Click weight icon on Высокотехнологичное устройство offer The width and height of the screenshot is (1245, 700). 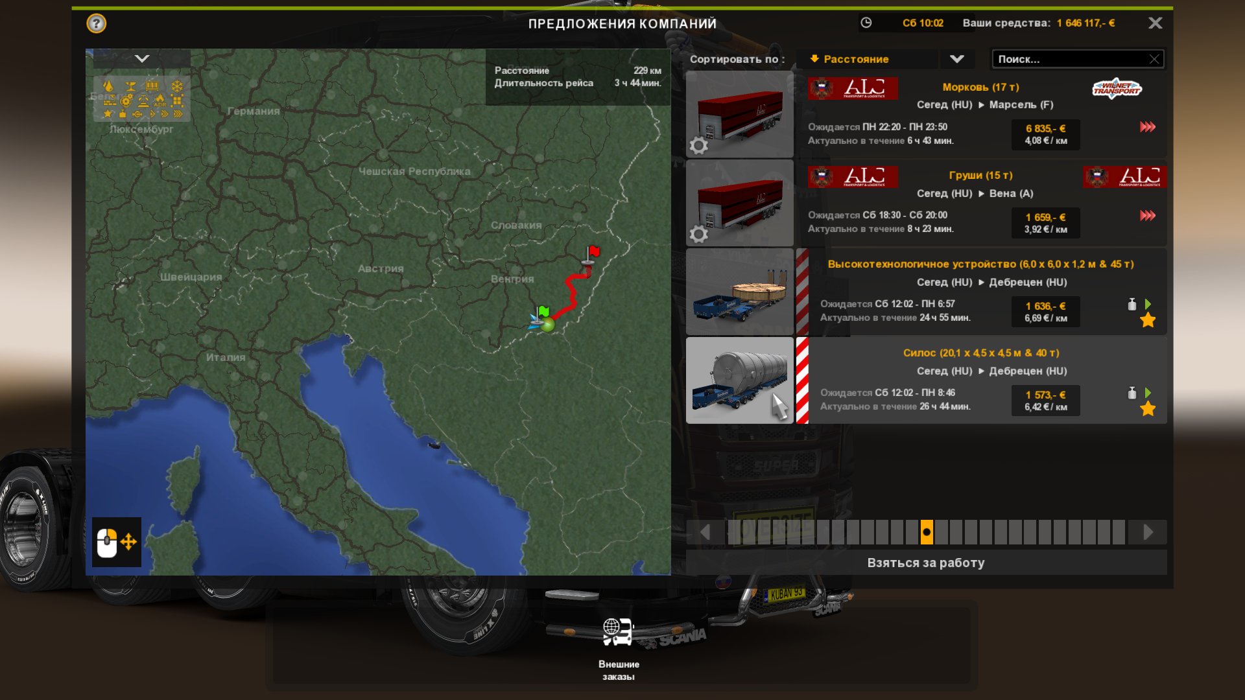(x=1132, y=304)
